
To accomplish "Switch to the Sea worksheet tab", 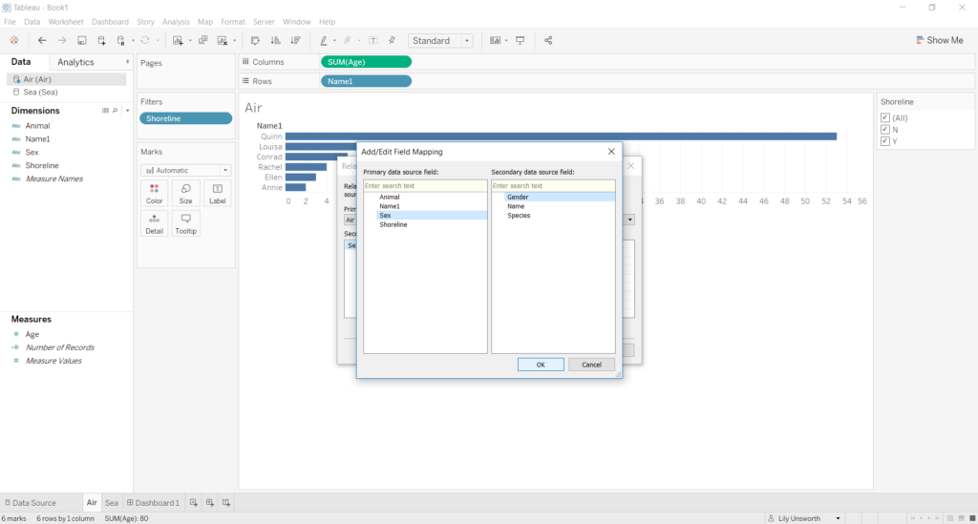I will pyautogui.click(x=112, y=503).
